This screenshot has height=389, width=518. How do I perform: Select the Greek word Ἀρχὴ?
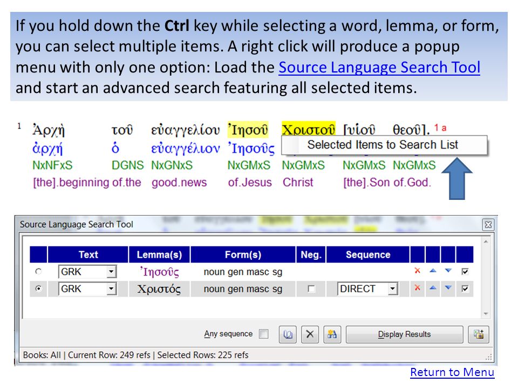pos(49,130)
